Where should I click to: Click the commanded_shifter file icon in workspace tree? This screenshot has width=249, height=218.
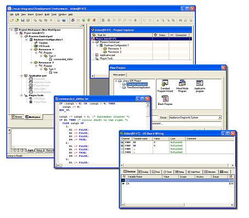click(51, 59)
